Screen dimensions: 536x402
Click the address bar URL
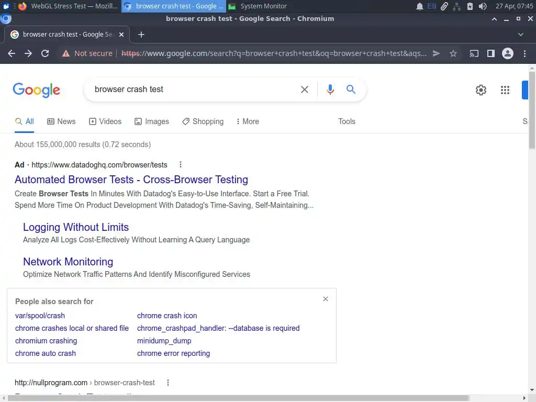pyautogui.click(x=273, y=53)
